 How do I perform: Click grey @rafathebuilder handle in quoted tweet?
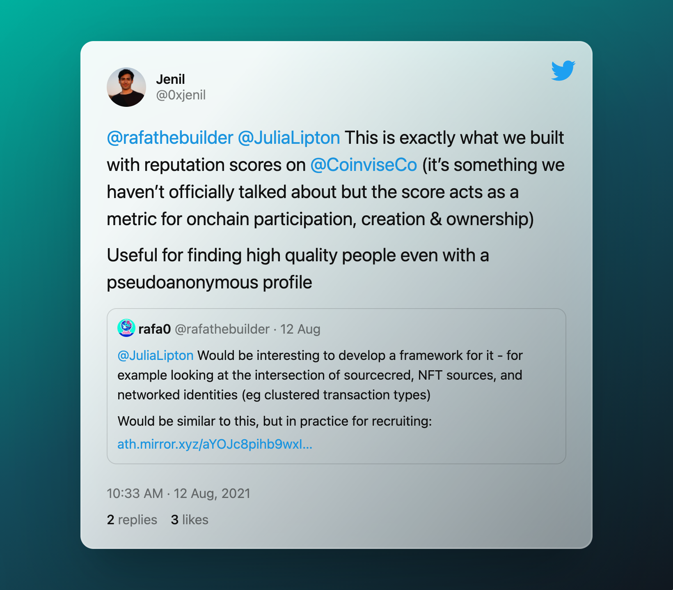tap(222, 329)
